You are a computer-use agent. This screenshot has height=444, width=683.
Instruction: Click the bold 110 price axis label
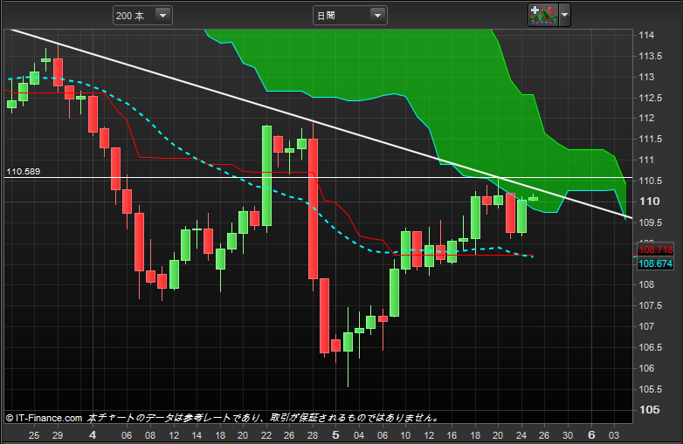click(x=650, y=202)
